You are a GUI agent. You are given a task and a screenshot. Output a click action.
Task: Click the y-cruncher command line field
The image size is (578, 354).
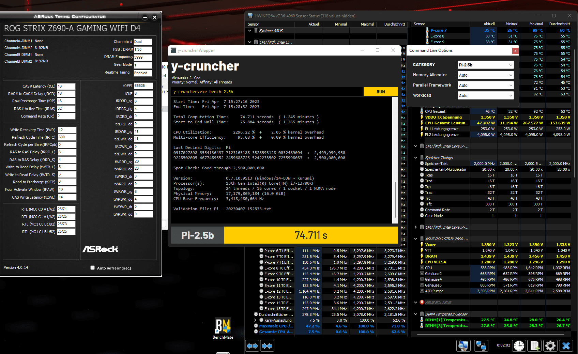[x=267, y=92]
